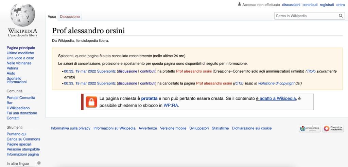Viewport: 348px width, 167px height.
Task: Click the search magnifying glass icon
Action: tap(341, 16)
